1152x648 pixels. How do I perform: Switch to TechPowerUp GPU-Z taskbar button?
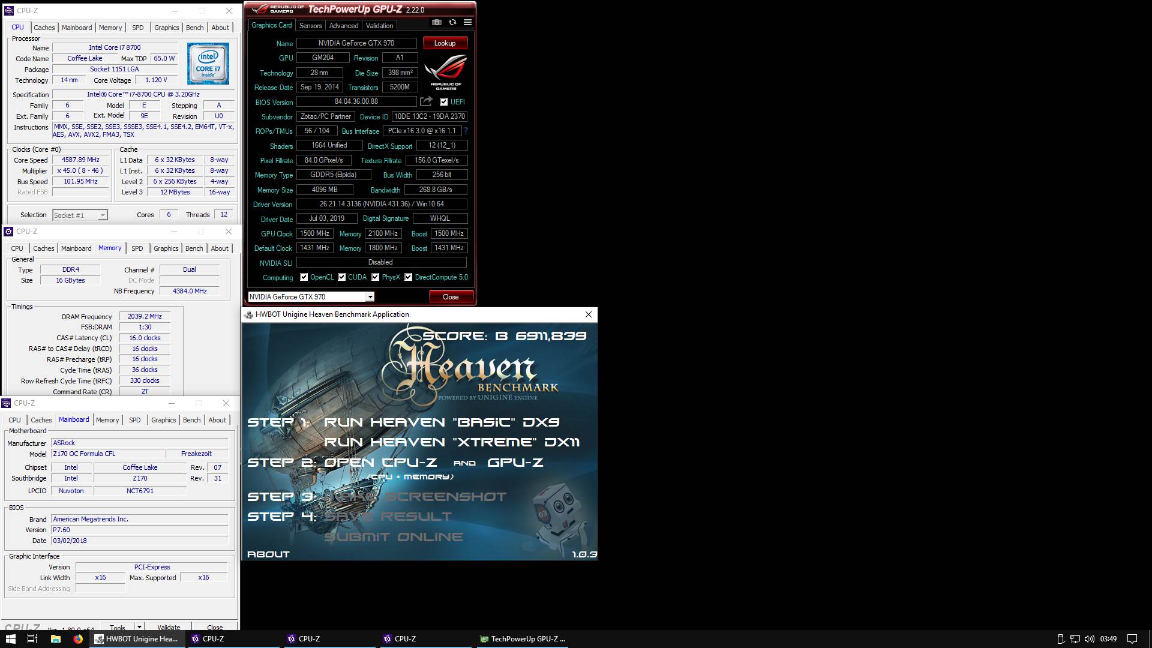point(522,639)
